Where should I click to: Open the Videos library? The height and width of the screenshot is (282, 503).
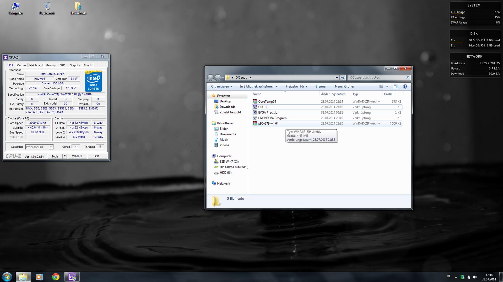[x=224, y=145]
